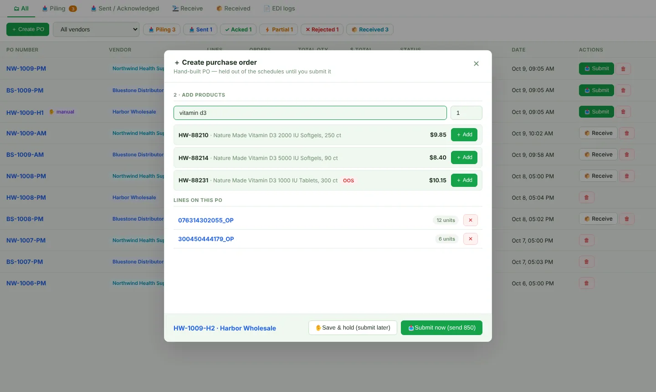The image size is (656, 392).
Task: Add HW-88231 Vitamin D3 1000 IU Tablets
Action: click(464, 181)
